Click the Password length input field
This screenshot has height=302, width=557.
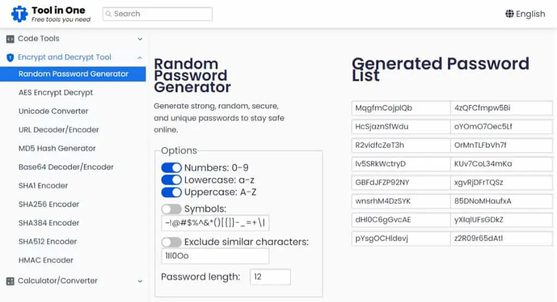click(270, 277)
